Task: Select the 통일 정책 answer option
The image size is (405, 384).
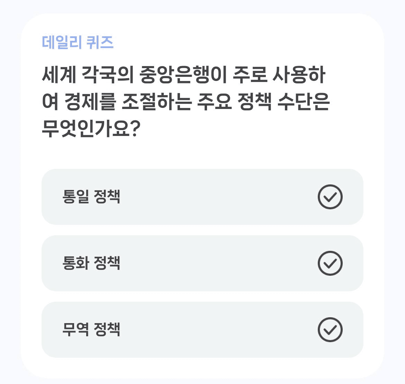Action: [x=202, y=197]
